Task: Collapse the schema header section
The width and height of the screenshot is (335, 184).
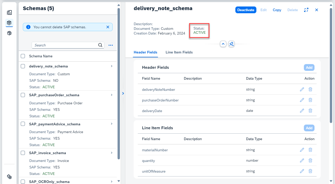Action: (223, 44)
